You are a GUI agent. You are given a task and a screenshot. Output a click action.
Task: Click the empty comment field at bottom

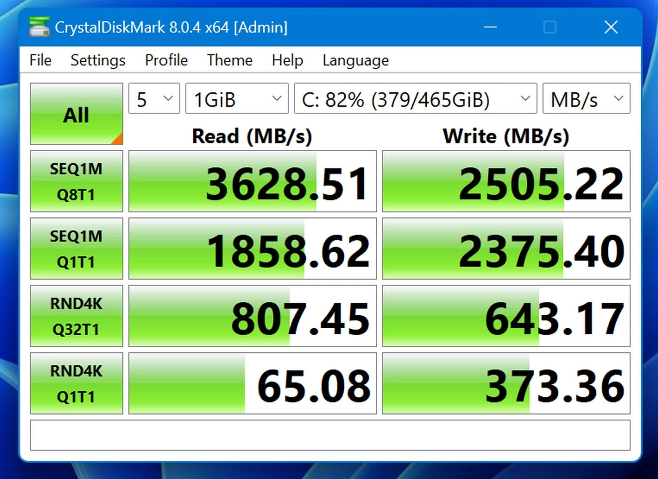pos(330,435)
